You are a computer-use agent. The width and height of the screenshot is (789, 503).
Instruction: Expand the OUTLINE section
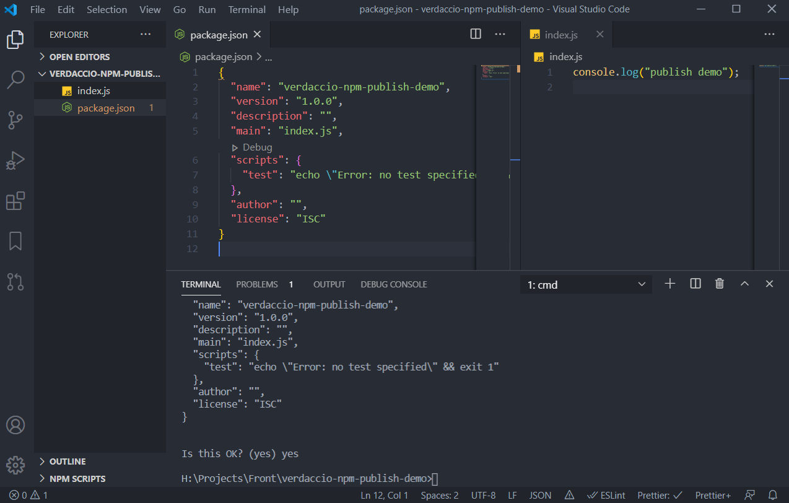click(x=67, y=461)
